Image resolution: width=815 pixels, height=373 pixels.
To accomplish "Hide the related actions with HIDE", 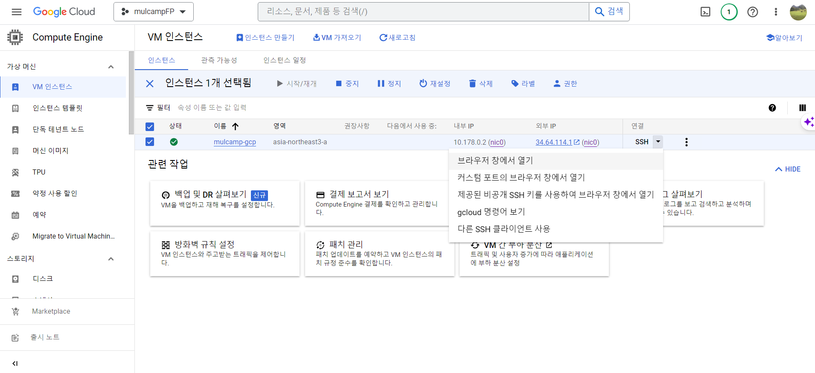I will coord(788,169).
